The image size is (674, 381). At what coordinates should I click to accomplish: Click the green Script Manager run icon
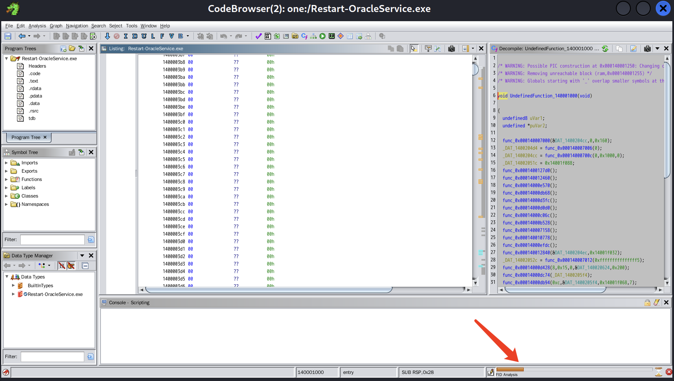[322, 37]
